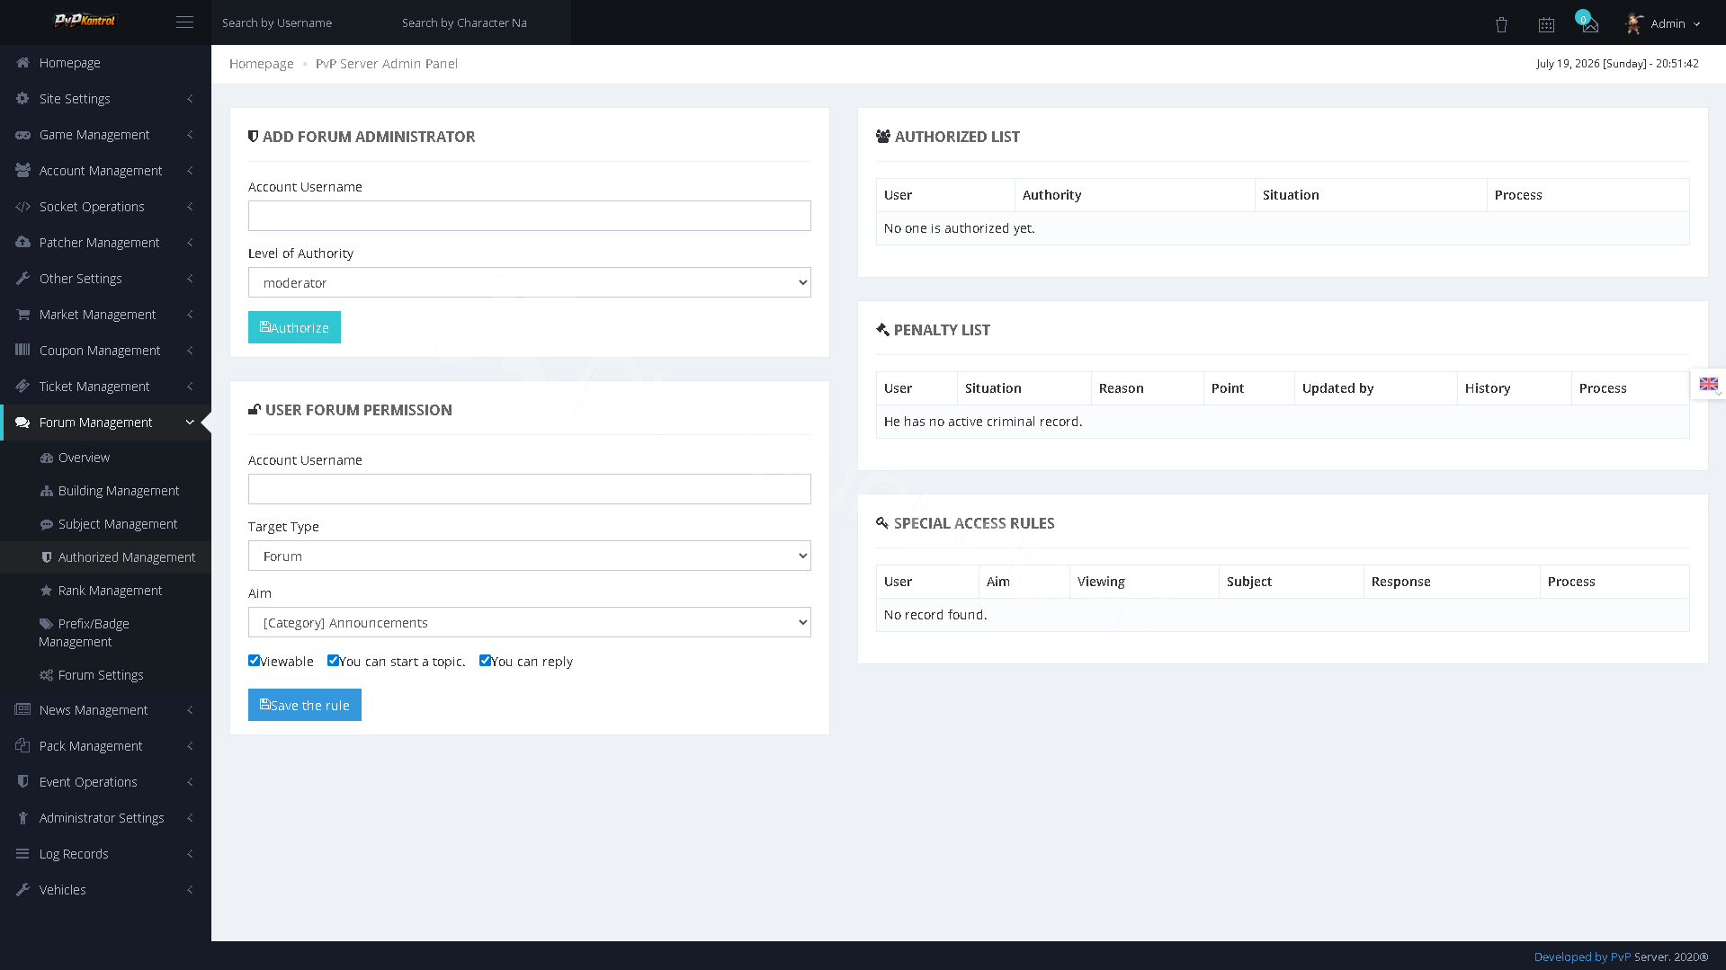This screenshot has width=1726, height=970.
Task: Uncheck the Viewable checkbox
Action: pos(254,661)
